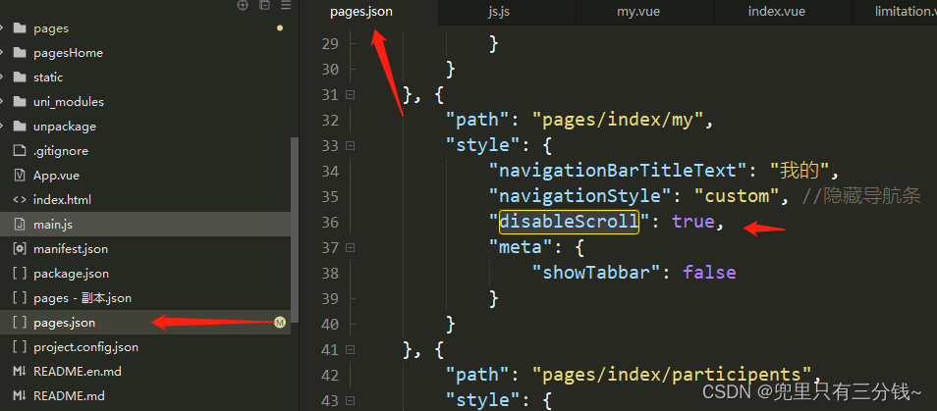The width and height of the screenshot is (937, 411).
Task: Click the true value on line 36
Action: (693, 222)
